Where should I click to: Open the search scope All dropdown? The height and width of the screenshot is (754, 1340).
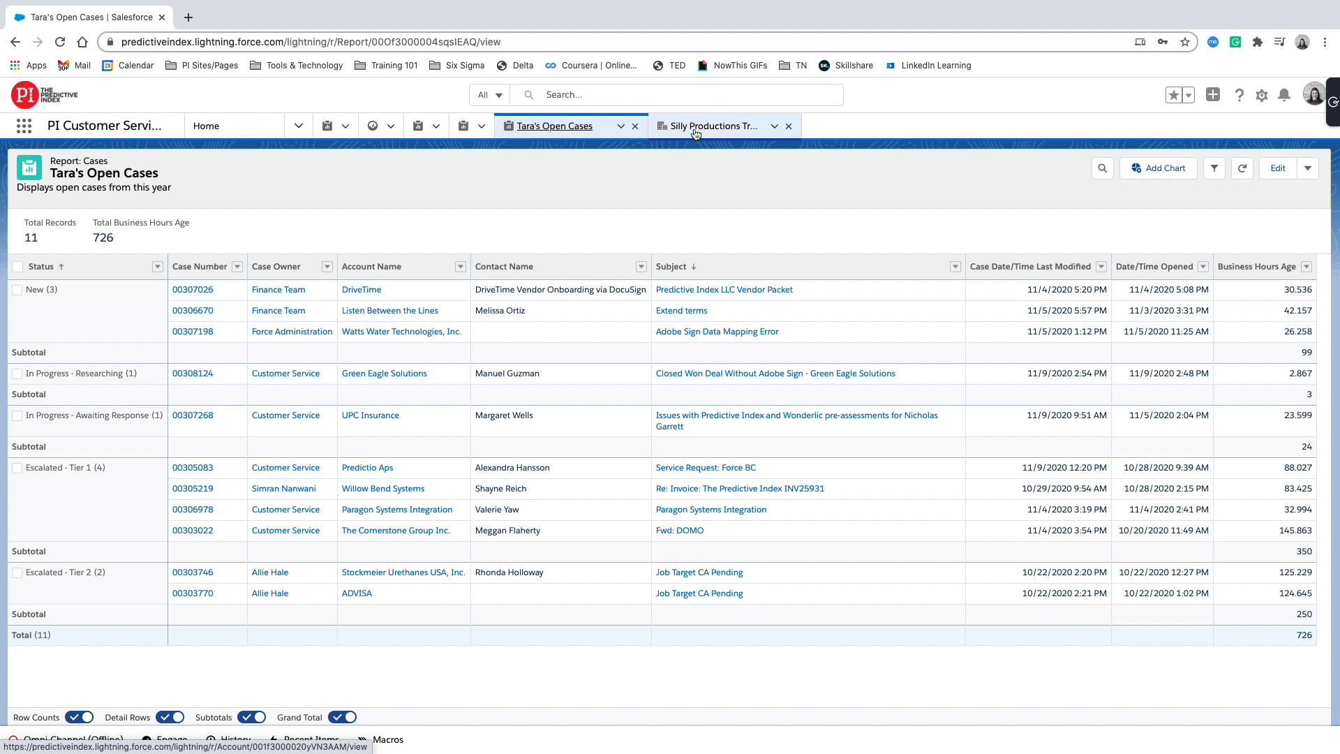489,95
